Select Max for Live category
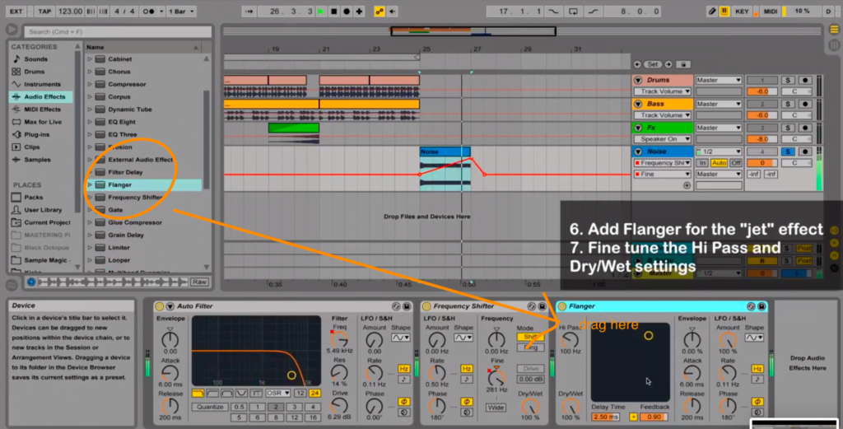Screen dimensions: 843x429 click(43, 122)
